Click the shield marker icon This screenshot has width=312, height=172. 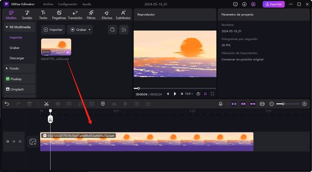point(103,104)
